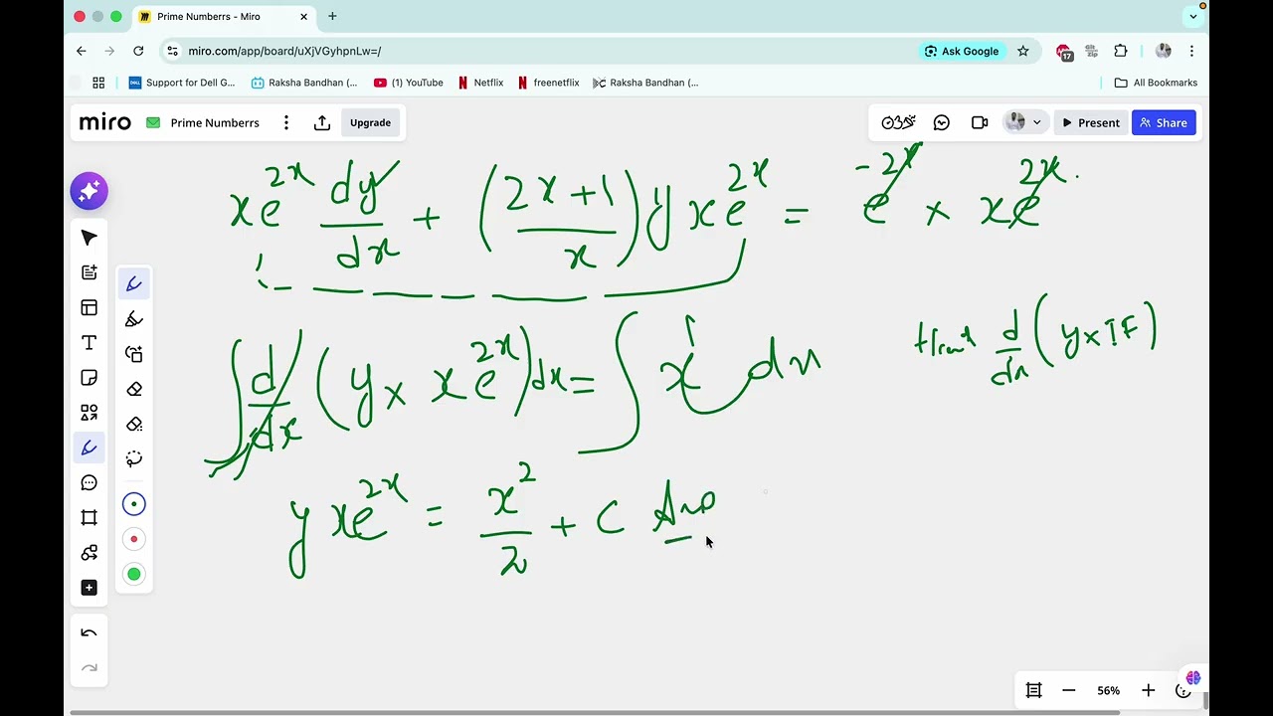This screenshot has width=1273, height=716.
Task: Open more apps plus button
Action: [x=89, y=588]
